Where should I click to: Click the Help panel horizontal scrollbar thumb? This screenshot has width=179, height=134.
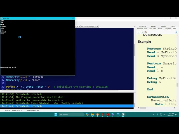(143, 108)
